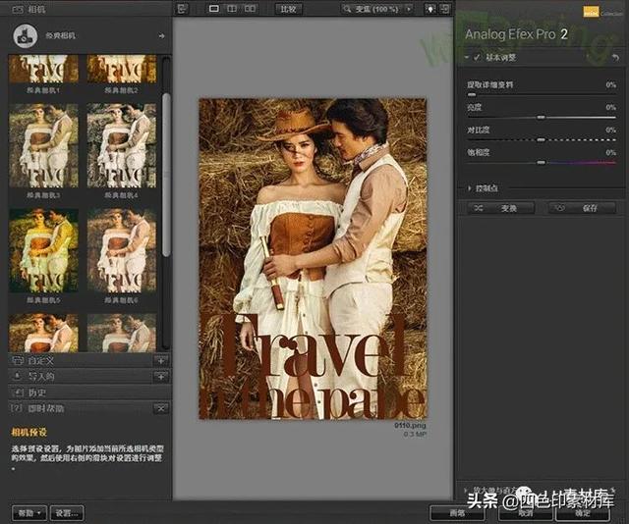Click the 画笔 brush button
The width and height of the screenshot is (629, 524).
[457, 513]
